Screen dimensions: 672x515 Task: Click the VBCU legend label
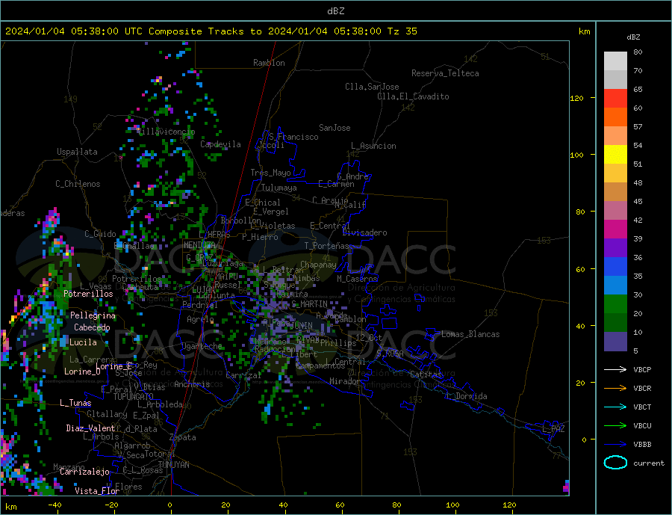pyautogui.click(x=642, y=426)
